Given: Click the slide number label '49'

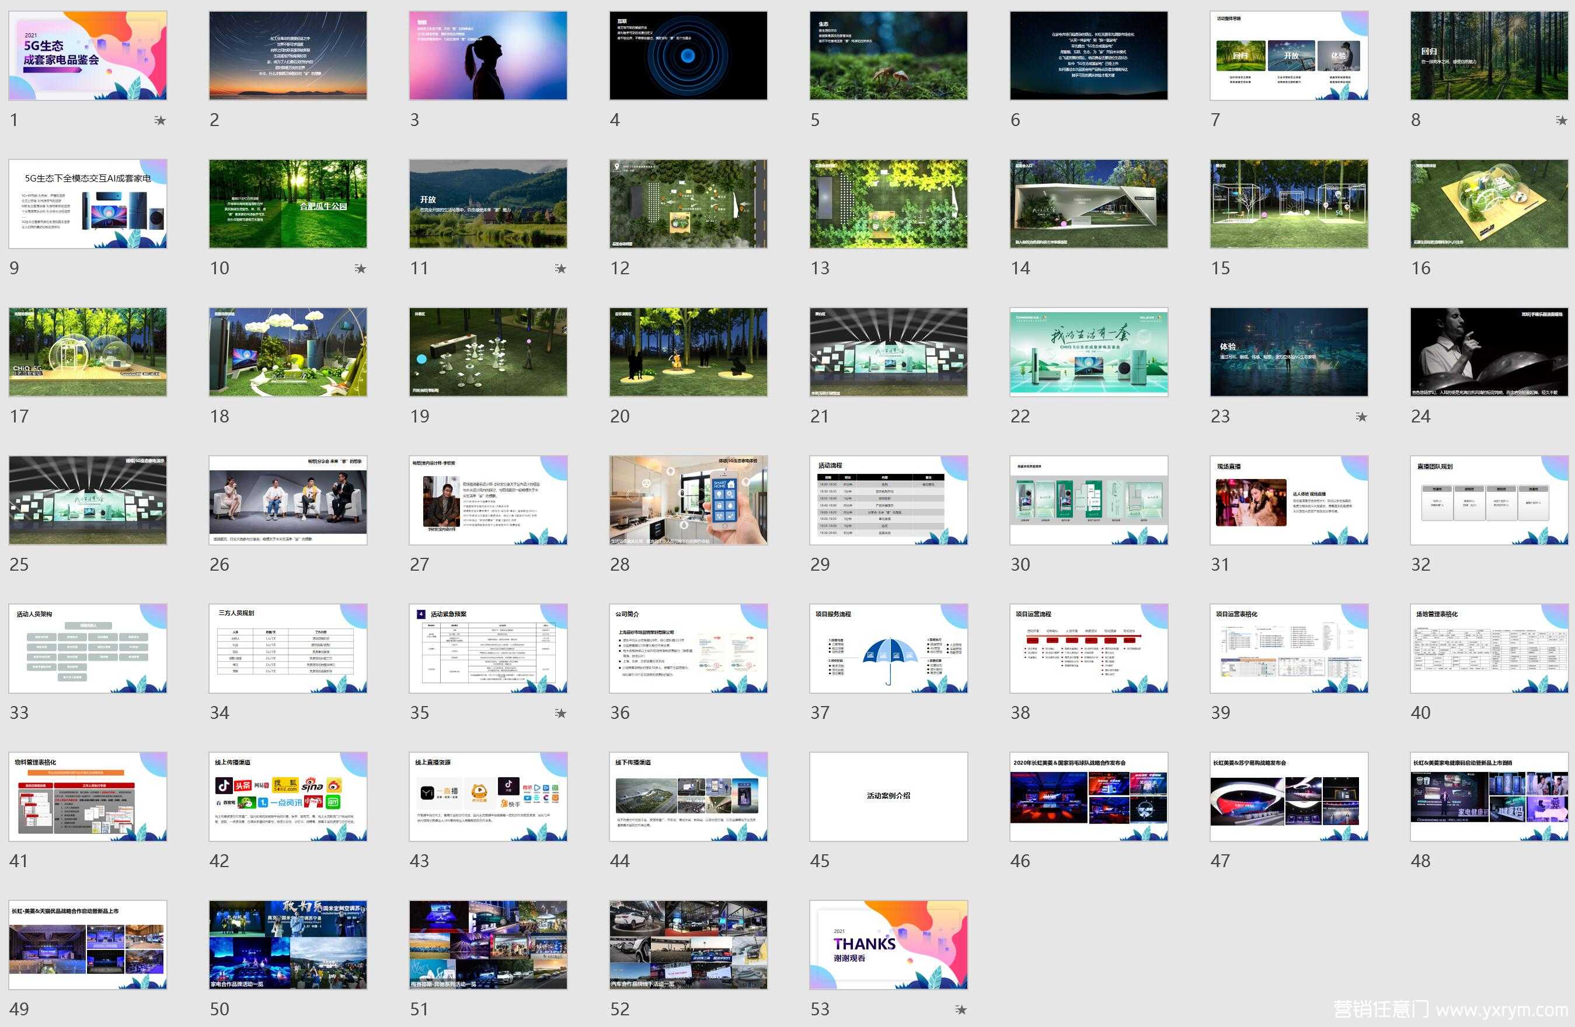Looking at the screenshot, I should pos(19,1008).
